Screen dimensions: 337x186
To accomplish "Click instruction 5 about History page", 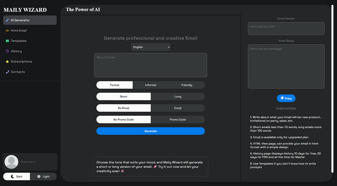I will 285,155.
